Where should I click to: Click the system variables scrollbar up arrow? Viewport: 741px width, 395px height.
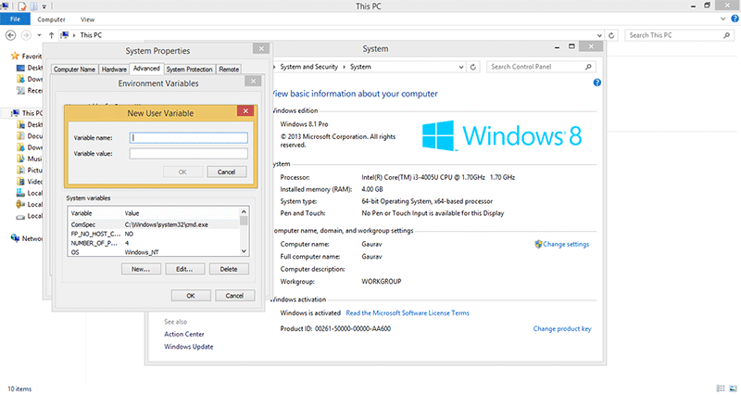pyautogui.click(x=244, y=212)
